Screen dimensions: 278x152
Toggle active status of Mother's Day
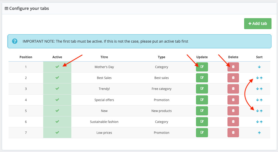coord(57,67)
